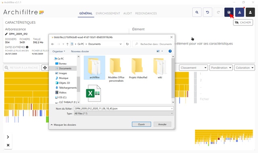
Task: Select the Excel file icon
Action: coord(93,93)
